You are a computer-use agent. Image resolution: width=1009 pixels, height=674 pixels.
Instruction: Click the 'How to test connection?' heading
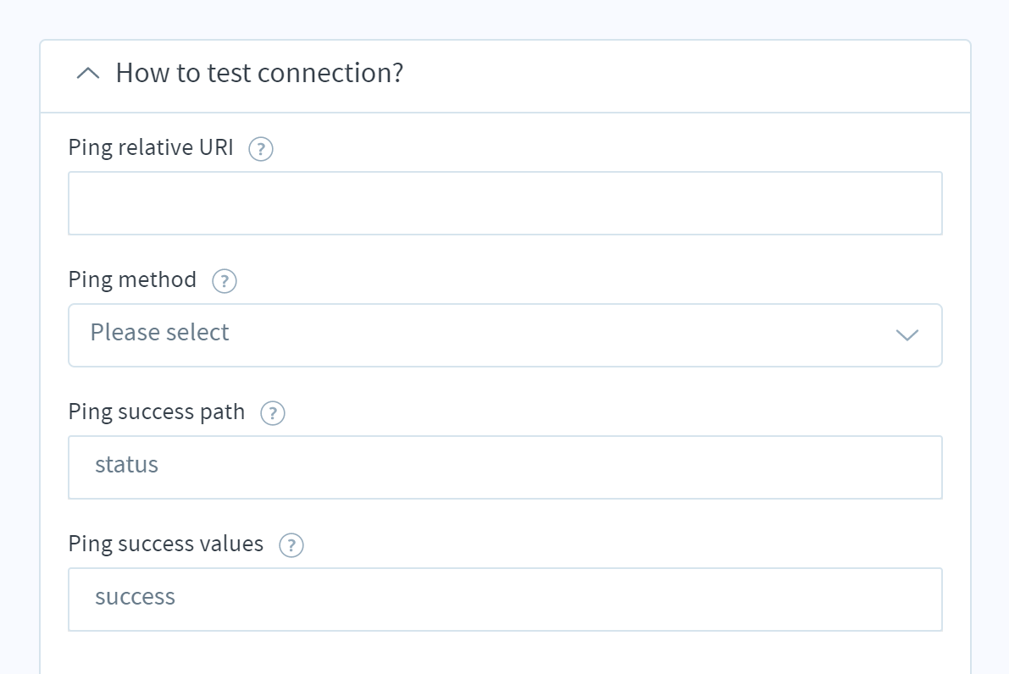[259, 74]
